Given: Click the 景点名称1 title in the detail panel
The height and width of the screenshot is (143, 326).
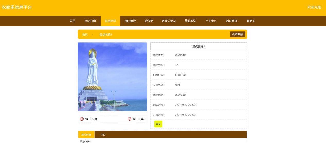Looking at the screenshot, I should 198,46.
